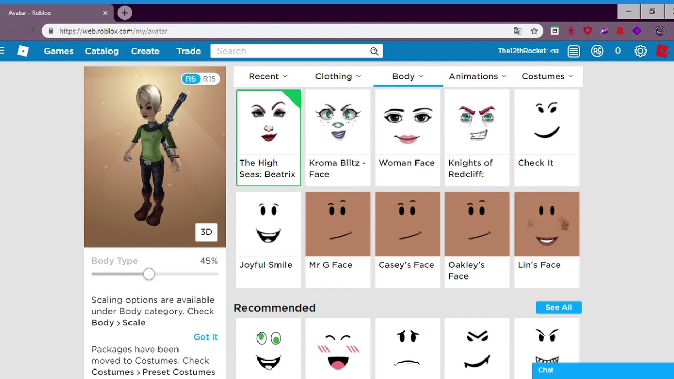Click the Roblox logo home icon

[x=23, y=51]
